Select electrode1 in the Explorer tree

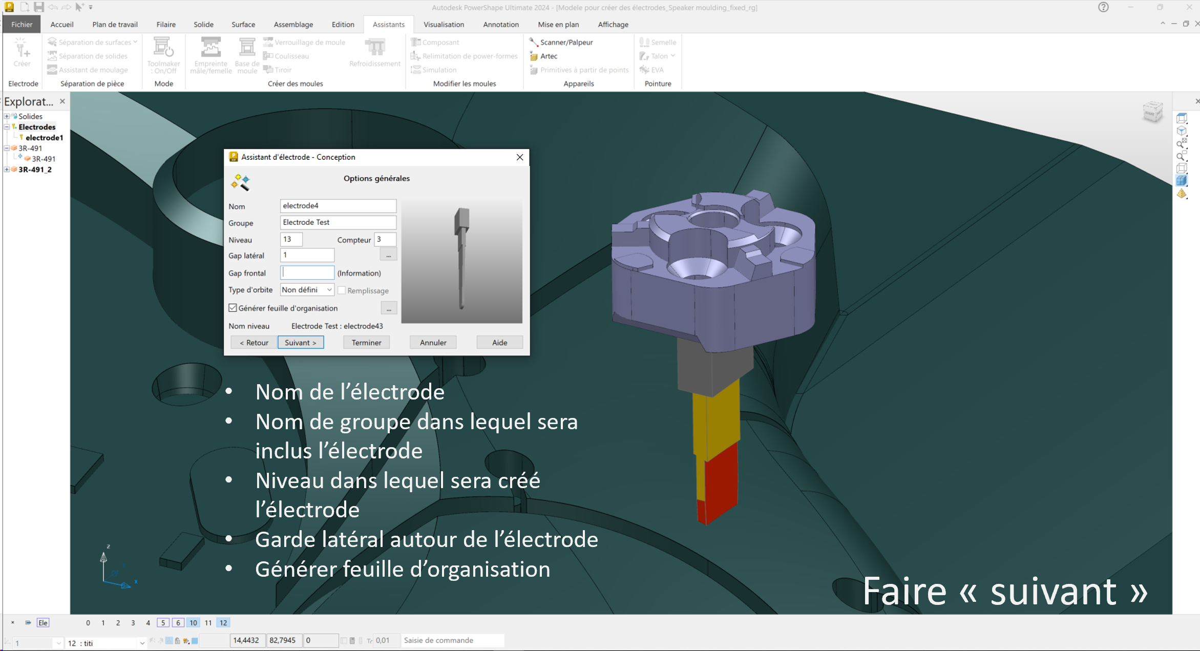(44, 137)
